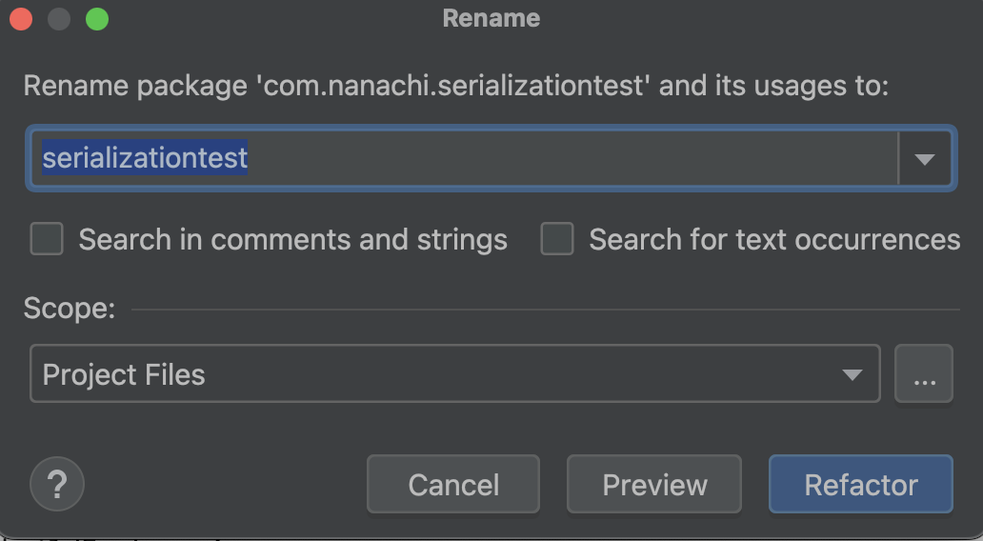Open the Scope dropdown arrow
This screenshot has width=983, height=541.
852,374
